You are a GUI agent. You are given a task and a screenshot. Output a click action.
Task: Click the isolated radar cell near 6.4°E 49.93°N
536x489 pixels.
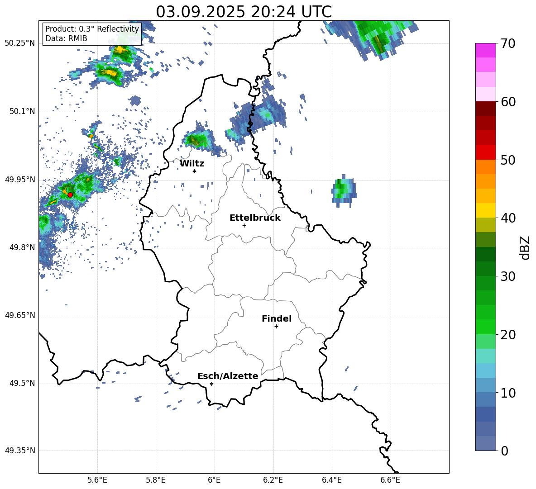pyautogui.click(x=344, y=190)
